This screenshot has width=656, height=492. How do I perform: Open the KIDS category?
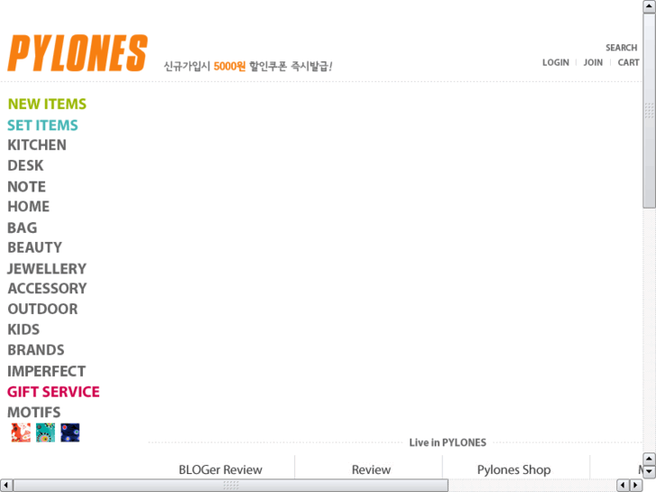click(23, 330)
